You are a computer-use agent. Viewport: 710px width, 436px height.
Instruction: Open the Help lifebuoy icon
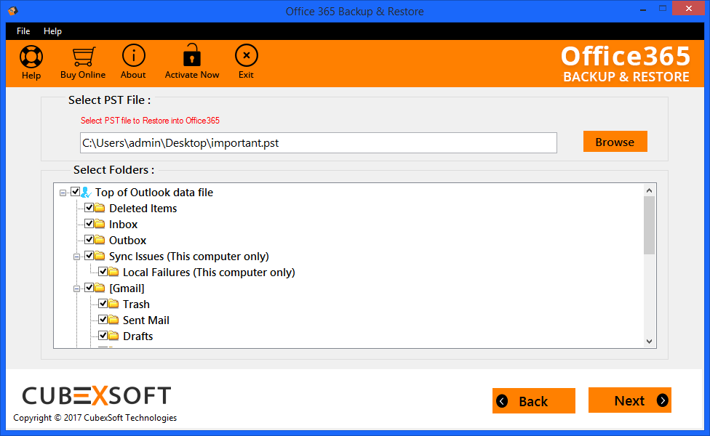(31, 57)
